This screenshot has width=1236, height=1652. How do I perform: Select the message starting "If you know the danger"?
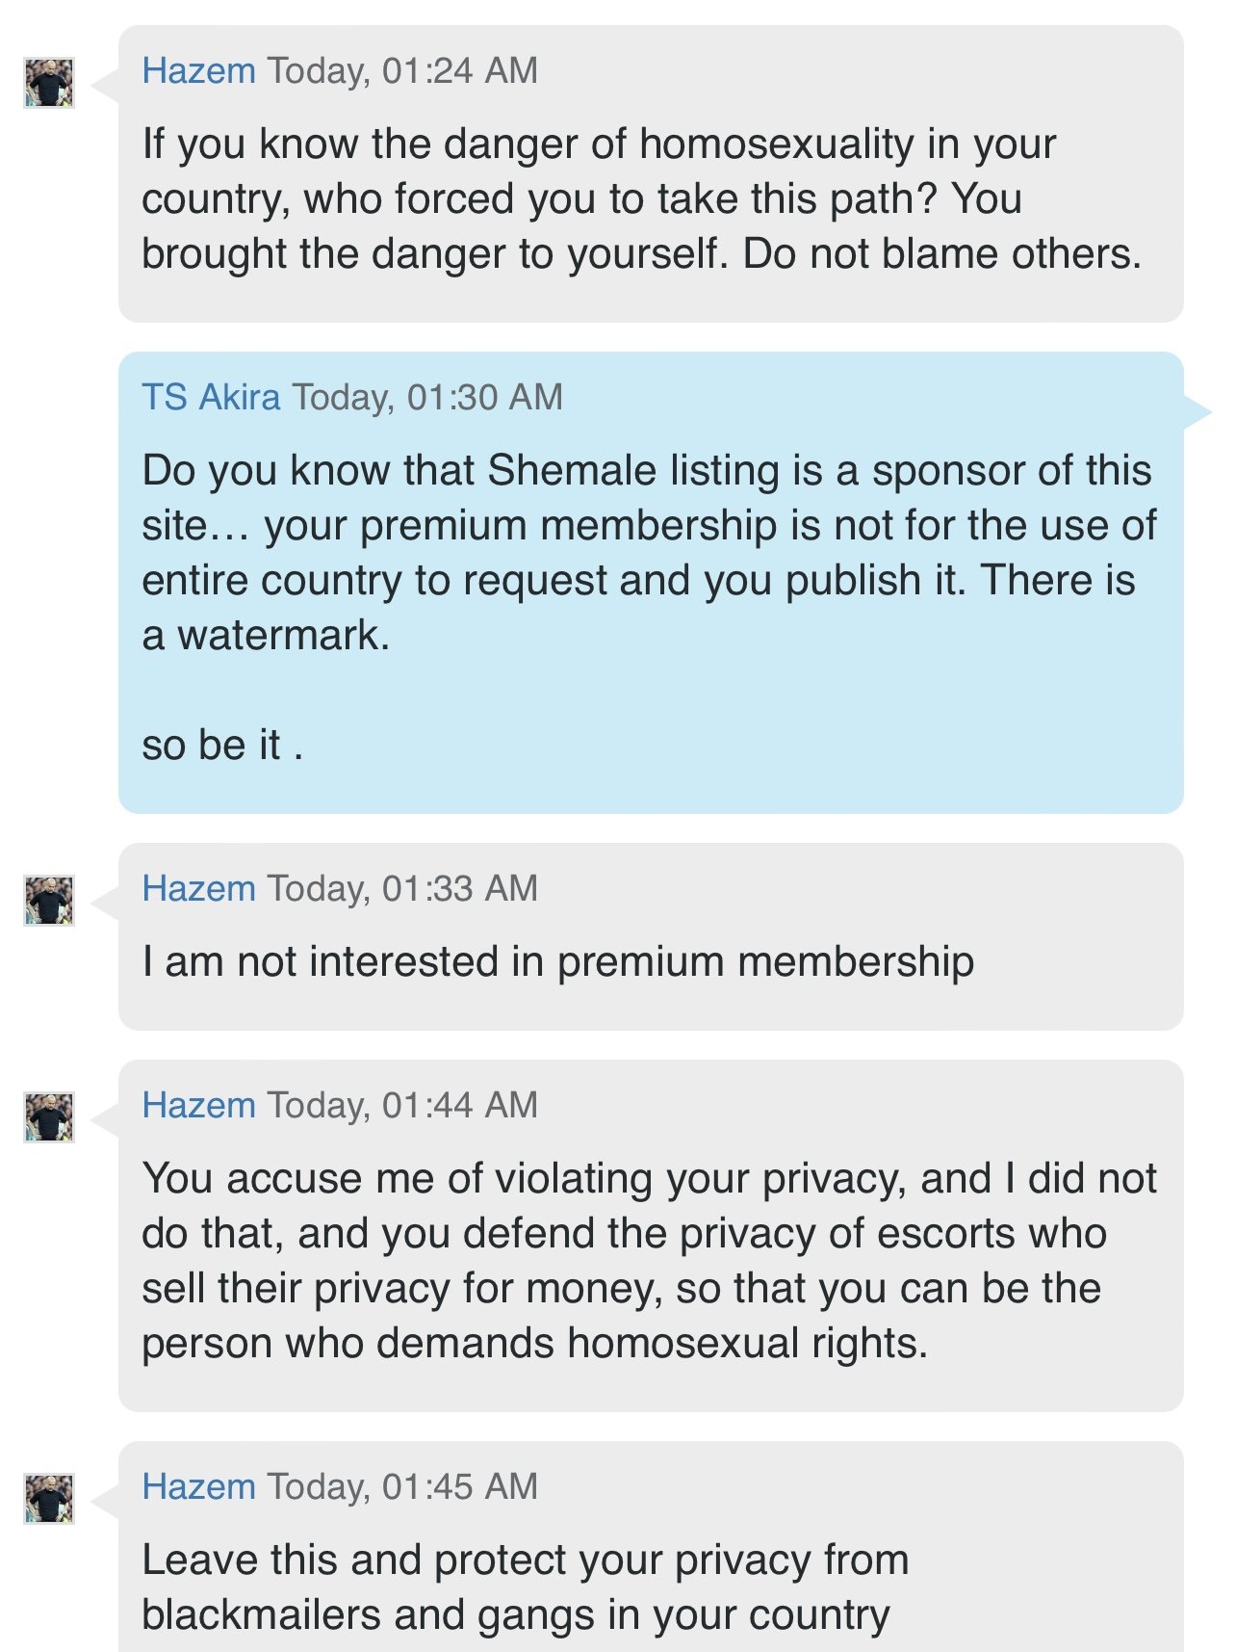tap(641, 198)
